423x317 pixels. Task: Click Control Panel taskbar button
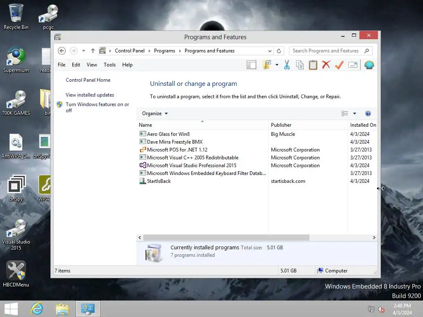(x=88, y=309)
